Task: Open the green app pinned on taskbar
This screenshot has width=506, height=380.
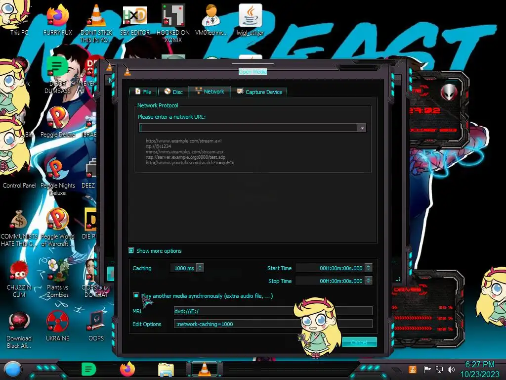Action: coord(88,369)
